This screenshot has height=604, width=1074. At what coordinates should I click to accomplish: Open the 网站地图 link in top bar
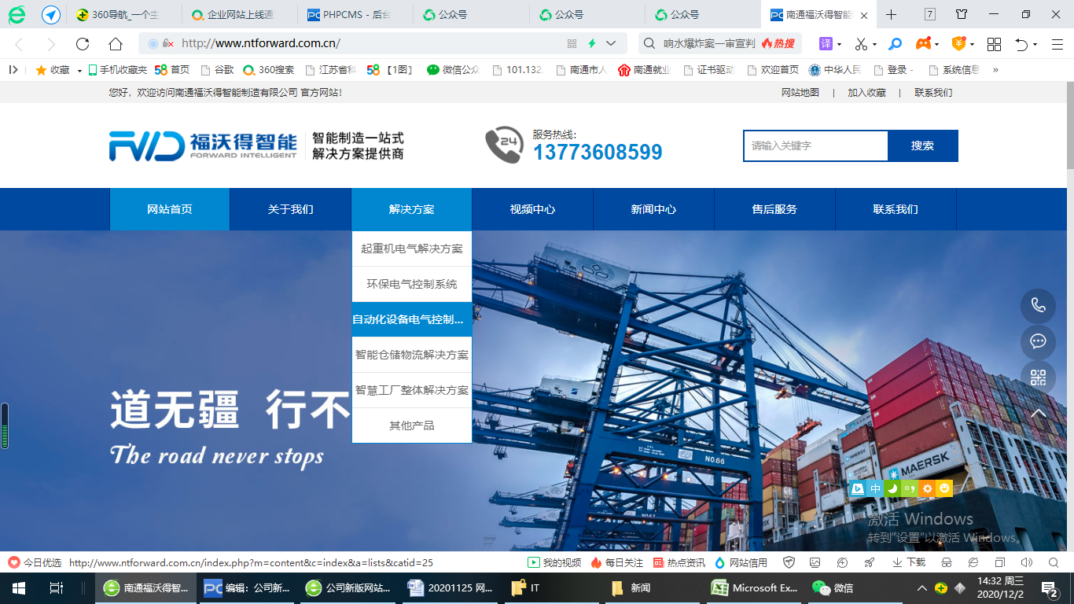click(800, 92)
